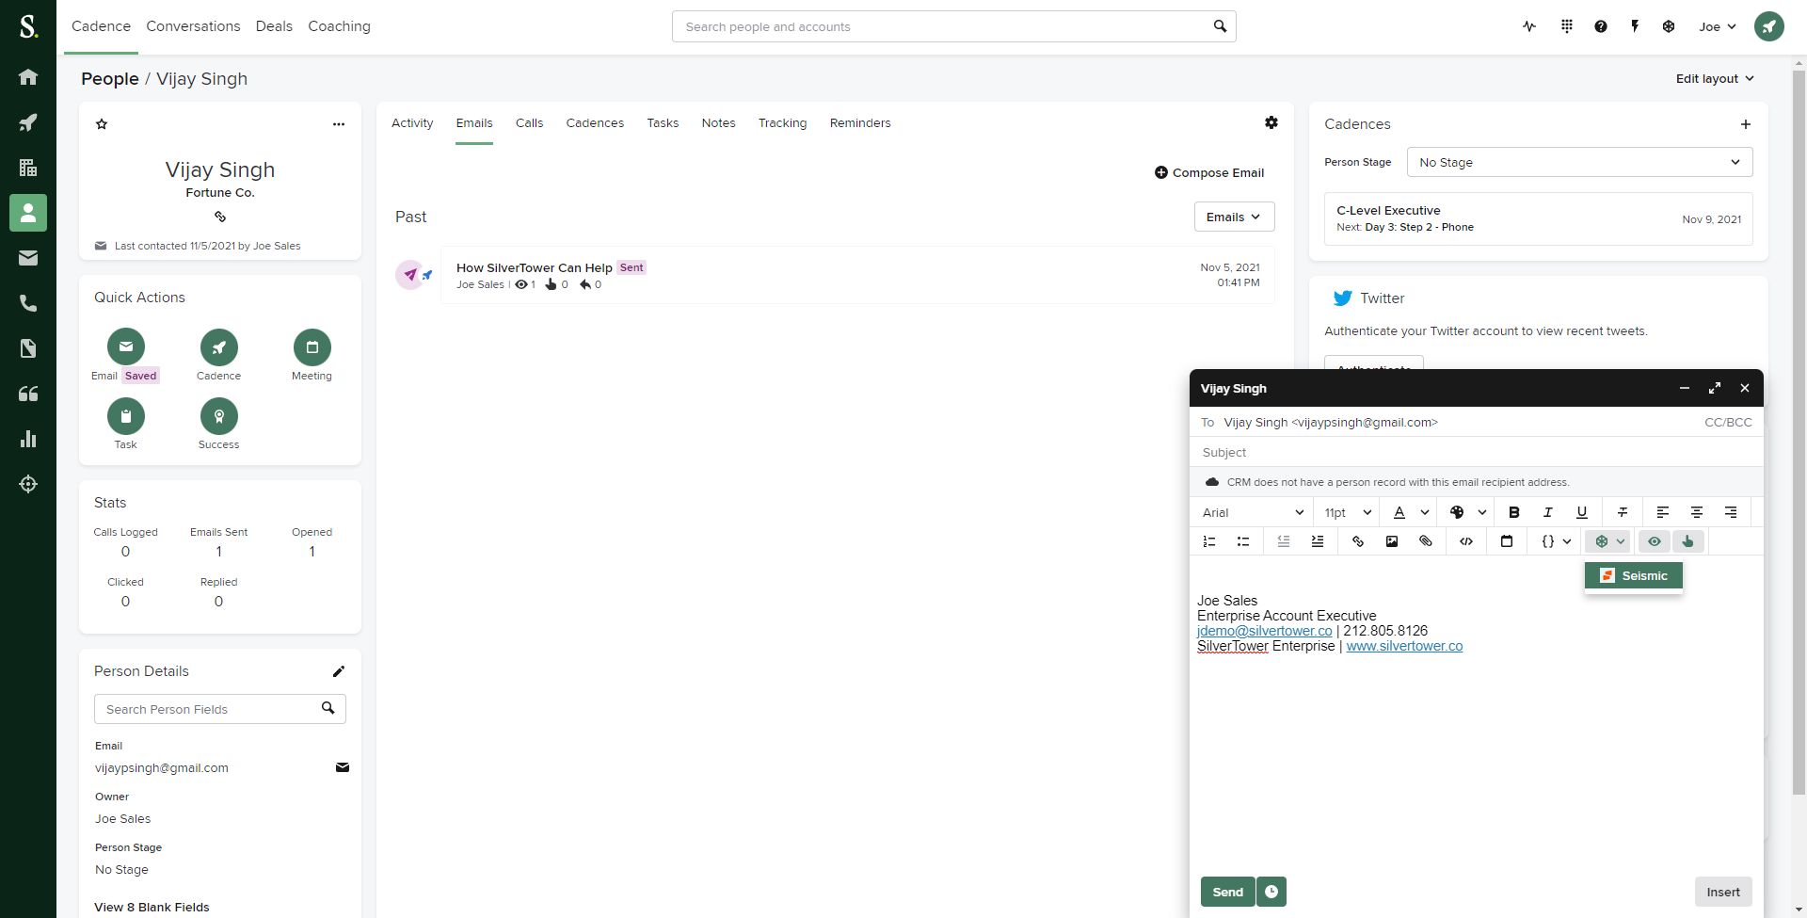The height and width of the screenshot is (918, 1807).
Task: Insert meeting availability via the calendar icon
Action: click(1507, 541)
